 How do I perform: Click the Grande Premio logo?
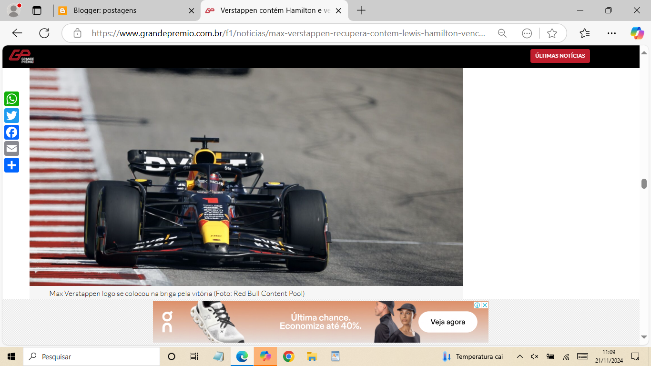point(21,56)
